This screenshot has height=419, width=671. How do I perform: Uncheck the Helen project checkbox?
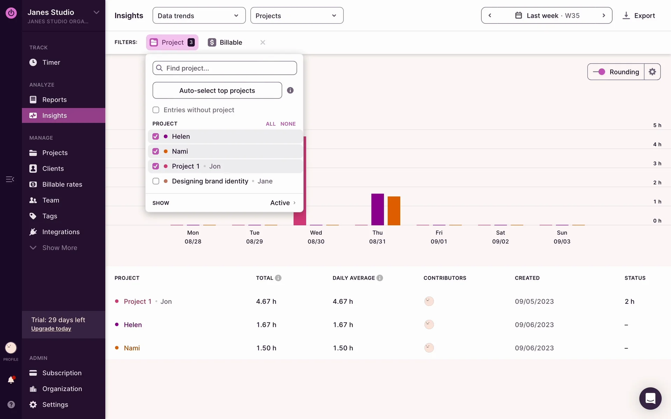(156, 137)
